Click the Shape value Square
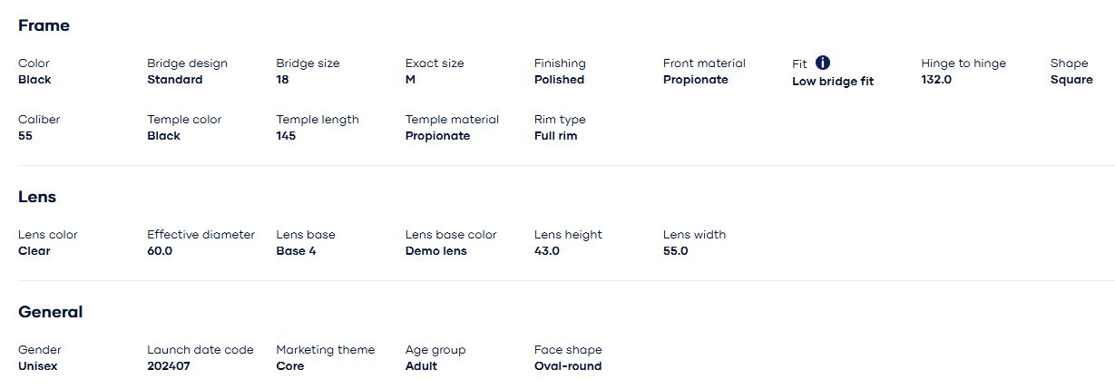The height and width of the screenshot is (389, 1115). [1071, 80]
